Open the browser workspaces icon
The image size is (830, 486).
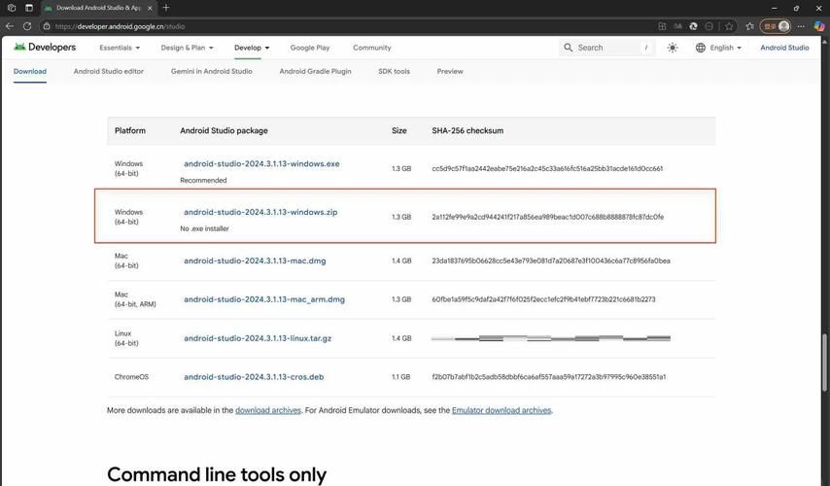pyautogui.click(x=12, y=8)
